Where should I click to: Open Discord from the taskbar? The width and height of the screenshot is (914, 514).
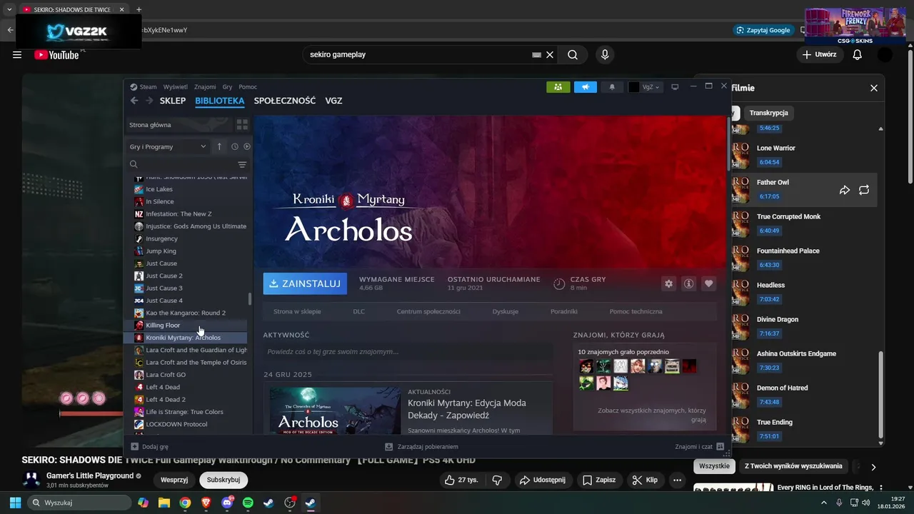(x=227, y=503)
